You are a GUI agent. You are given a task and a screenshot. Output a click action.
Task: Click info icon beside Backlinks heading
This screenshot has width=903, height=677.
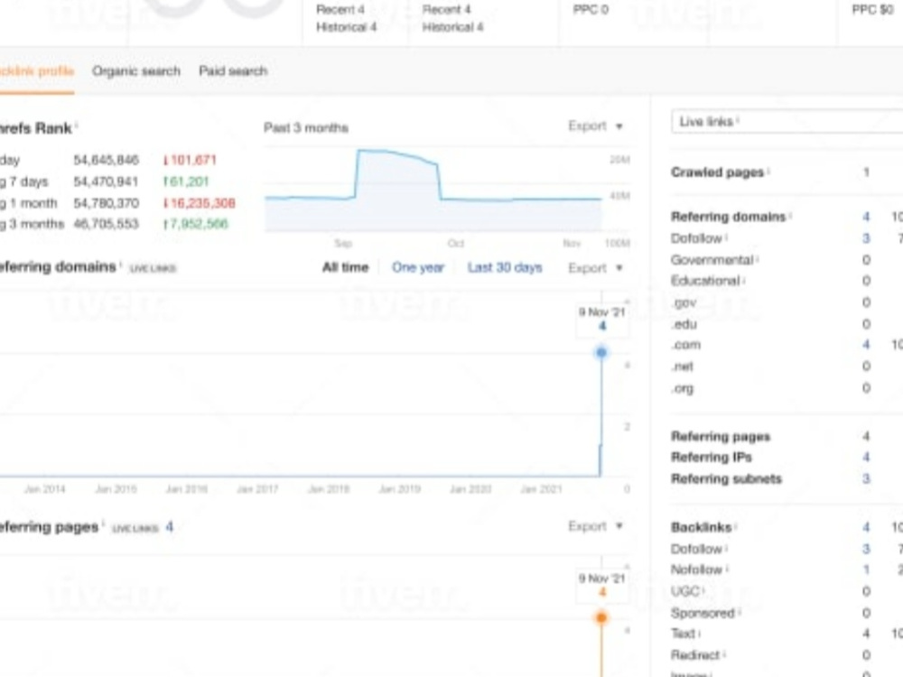pos(736,525)
